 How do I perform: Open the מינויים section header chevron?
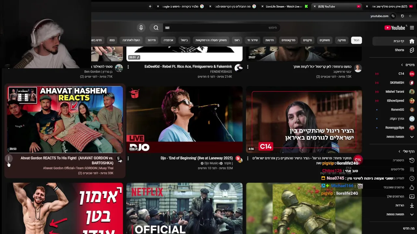tap(402, 65)
